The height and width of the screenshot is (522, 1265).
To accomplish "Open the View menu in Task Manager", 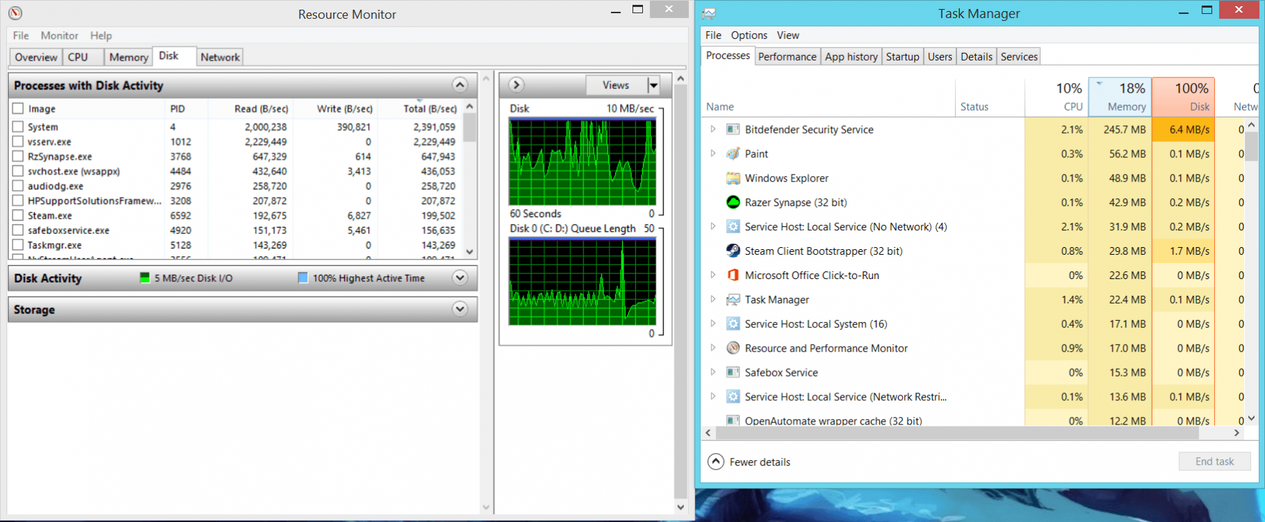I will [788, 35].
